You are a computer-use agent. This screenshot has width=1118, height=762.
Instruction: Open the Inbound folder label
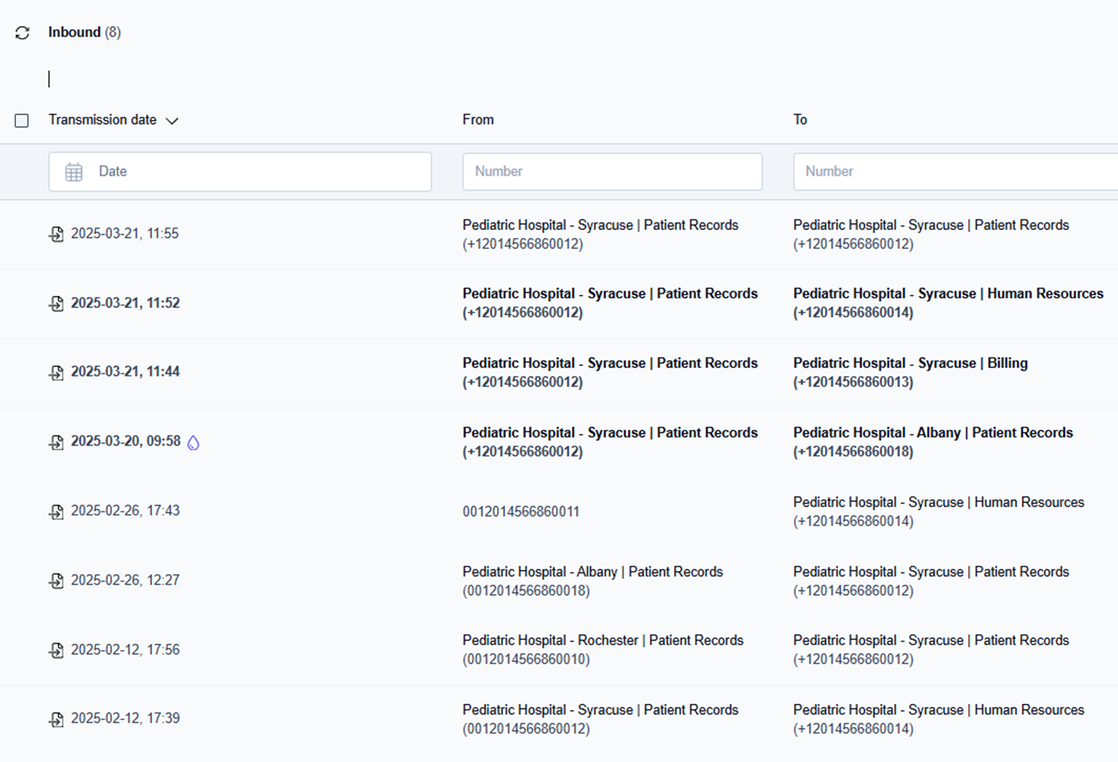pos(74,32)
